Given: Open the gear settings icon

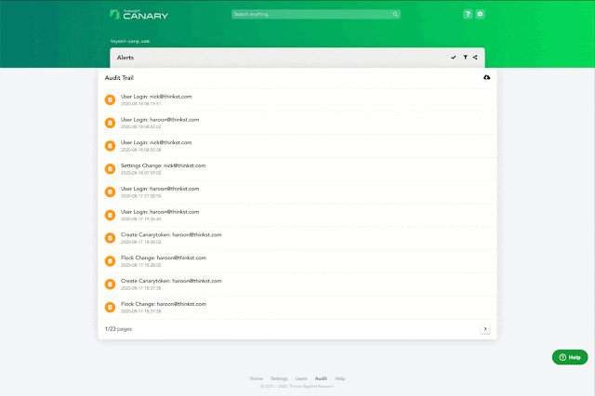Looking at the screenshot, I should 480,14.
